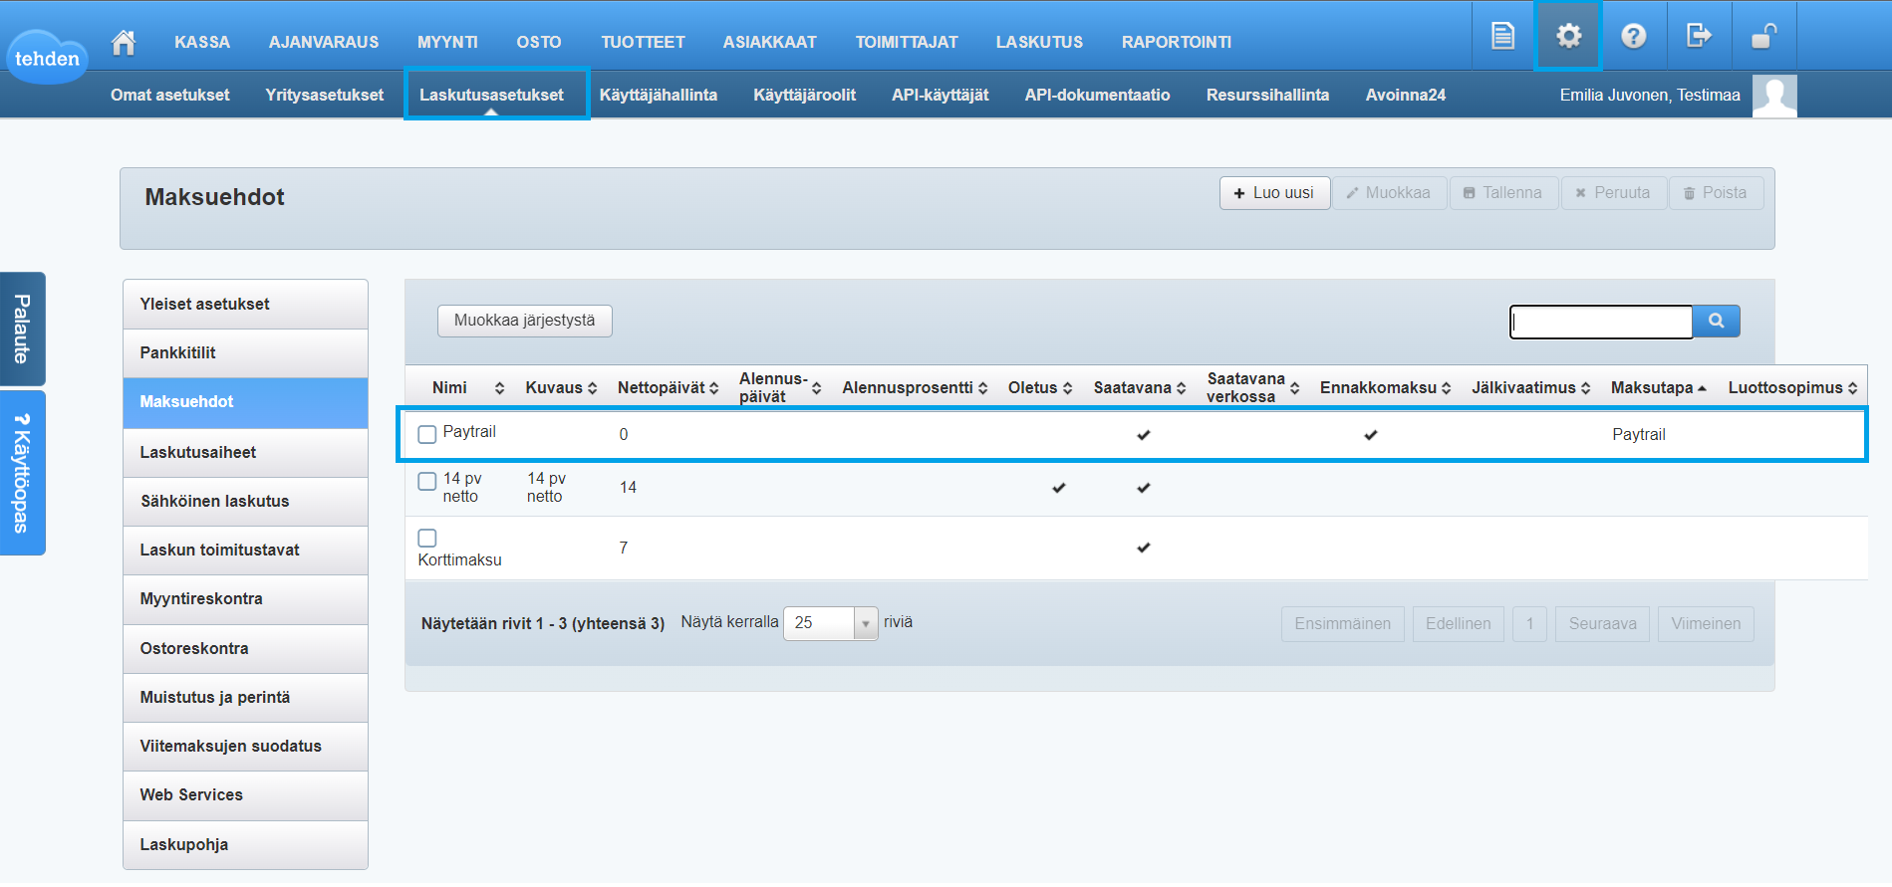1892x887 pixels.
Task: Click into the search text field
Action: [x=1600, y=322]
